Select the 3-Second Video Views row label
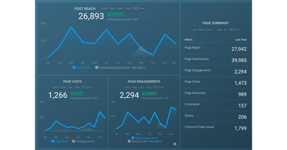 click(x=199, y=127)
